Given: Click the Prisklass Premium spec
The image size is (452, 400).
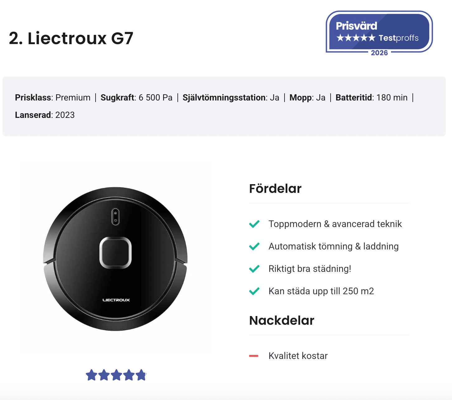Looking at the screenshot, I should pos(53,98).
